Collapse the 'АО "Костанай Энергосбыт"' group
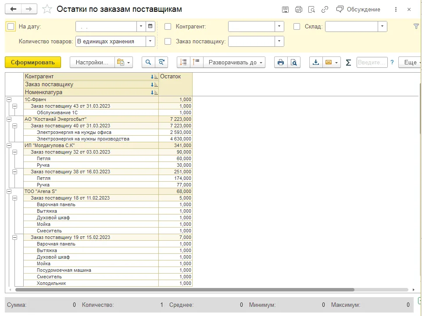The height and width of the screenshot is (316, 422). (9, 119)
